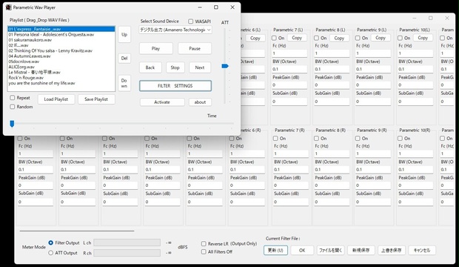Check Reverse LR (Output Only)
The width and height of the screenshot is (459, 267).
tap(204, 243)
